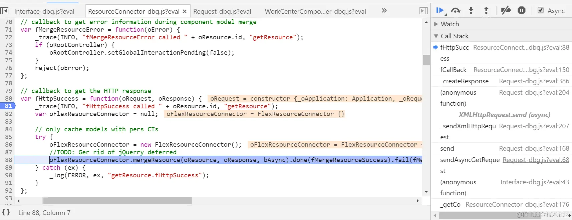Resume script execution
The height and width of the screenshot is (220, 572).
(440, 11)
